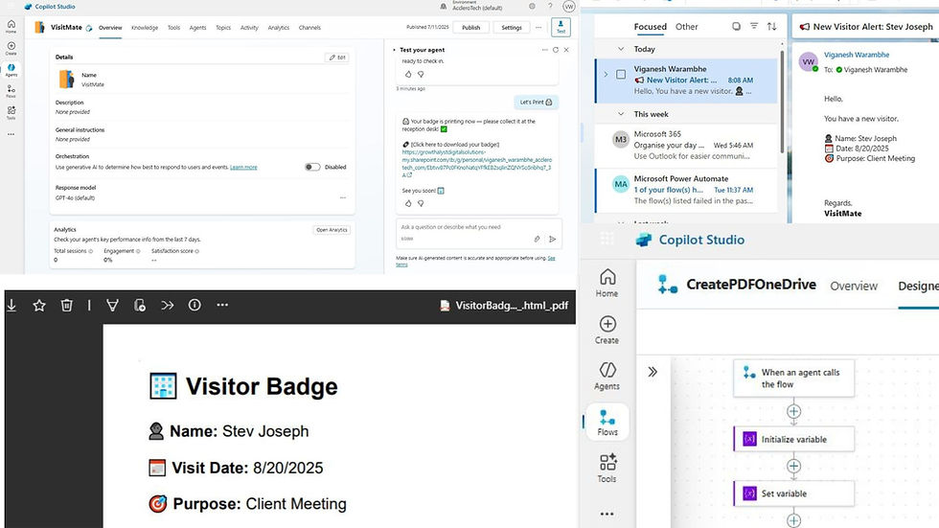Viewport: 939px width, 528px height.
Task: Show more PDF toolbar tools via double chevron
Action: [x=167, y=306]
